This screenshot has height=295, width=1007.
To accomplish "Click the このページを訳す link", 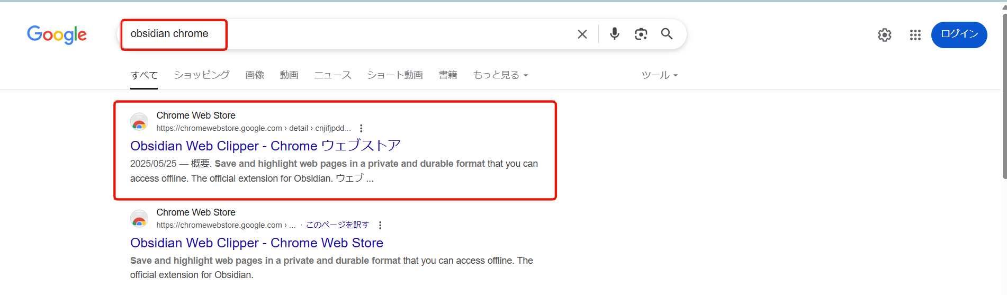I will pyautogui.click(x=337, y=225).
